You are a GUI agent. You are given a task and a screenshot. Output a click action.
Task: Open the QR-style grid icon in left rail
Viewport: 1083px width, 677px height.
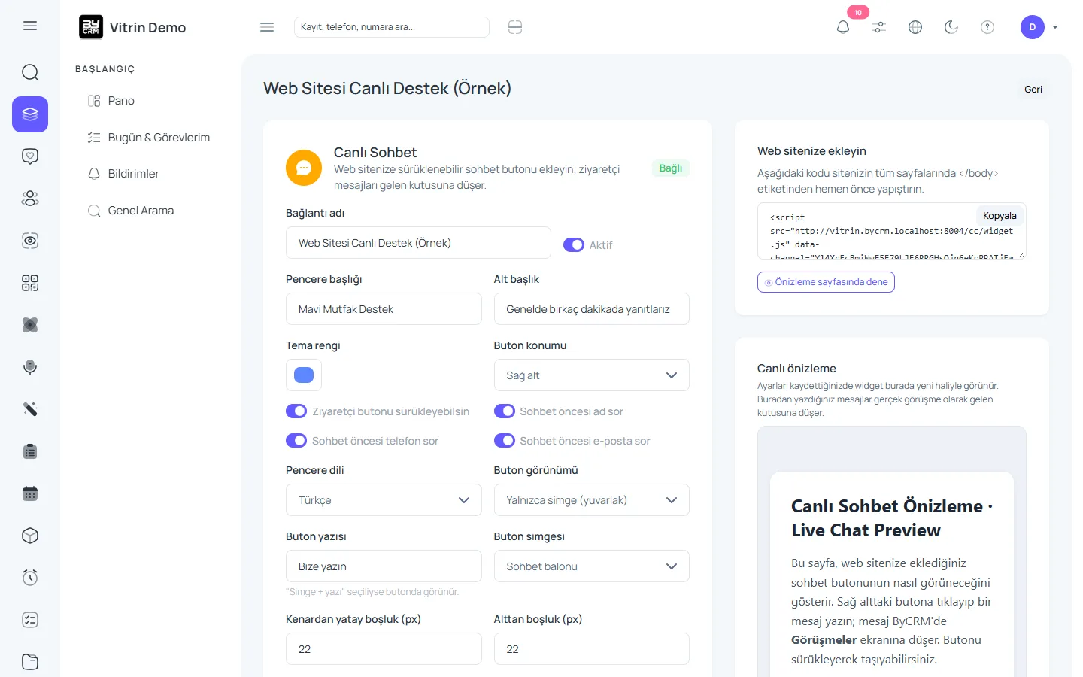click(x=30, y=283)
